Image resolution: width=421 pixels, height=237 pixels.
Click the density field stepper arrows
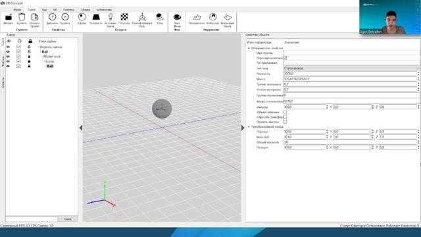pyautogui.click(x=418, y=74)
